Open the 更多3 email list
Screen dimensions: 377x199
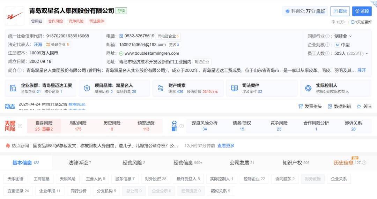click(x=174, y=45)
